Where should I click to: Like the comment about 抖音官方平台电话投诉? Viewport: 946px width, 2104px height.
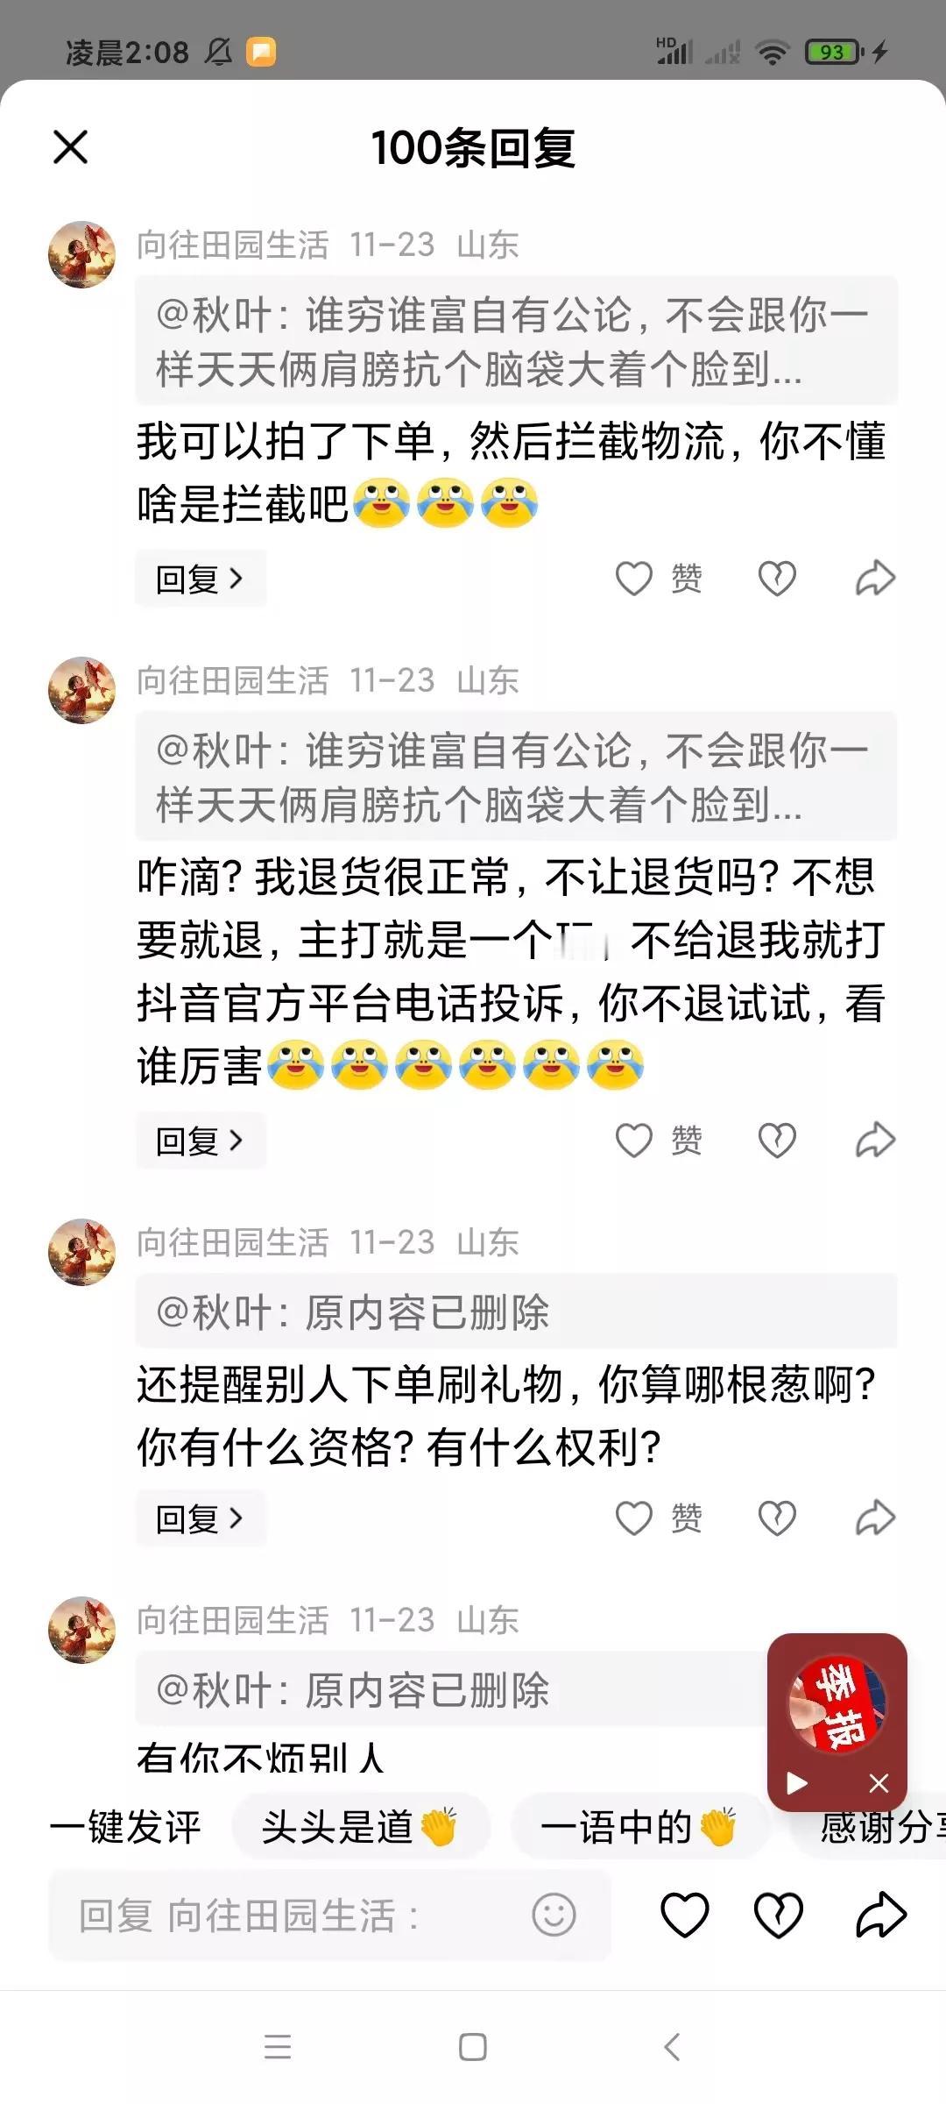659,1141
